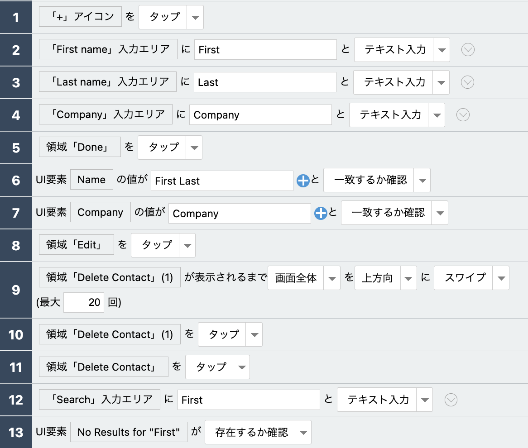Screen dimensions: 528x448
Task: Click 領域「Delete Contact」(1) element in step 9
Action: point(110,277)
